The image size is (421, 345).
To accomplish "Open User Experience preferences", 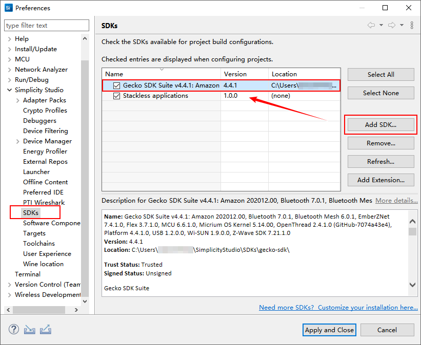I will coord(47,253).
